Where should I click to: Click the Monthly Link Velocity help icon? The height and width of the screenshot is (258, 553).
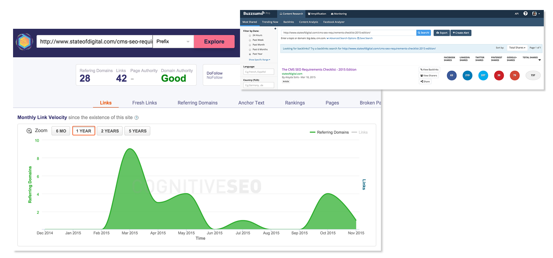136,117
